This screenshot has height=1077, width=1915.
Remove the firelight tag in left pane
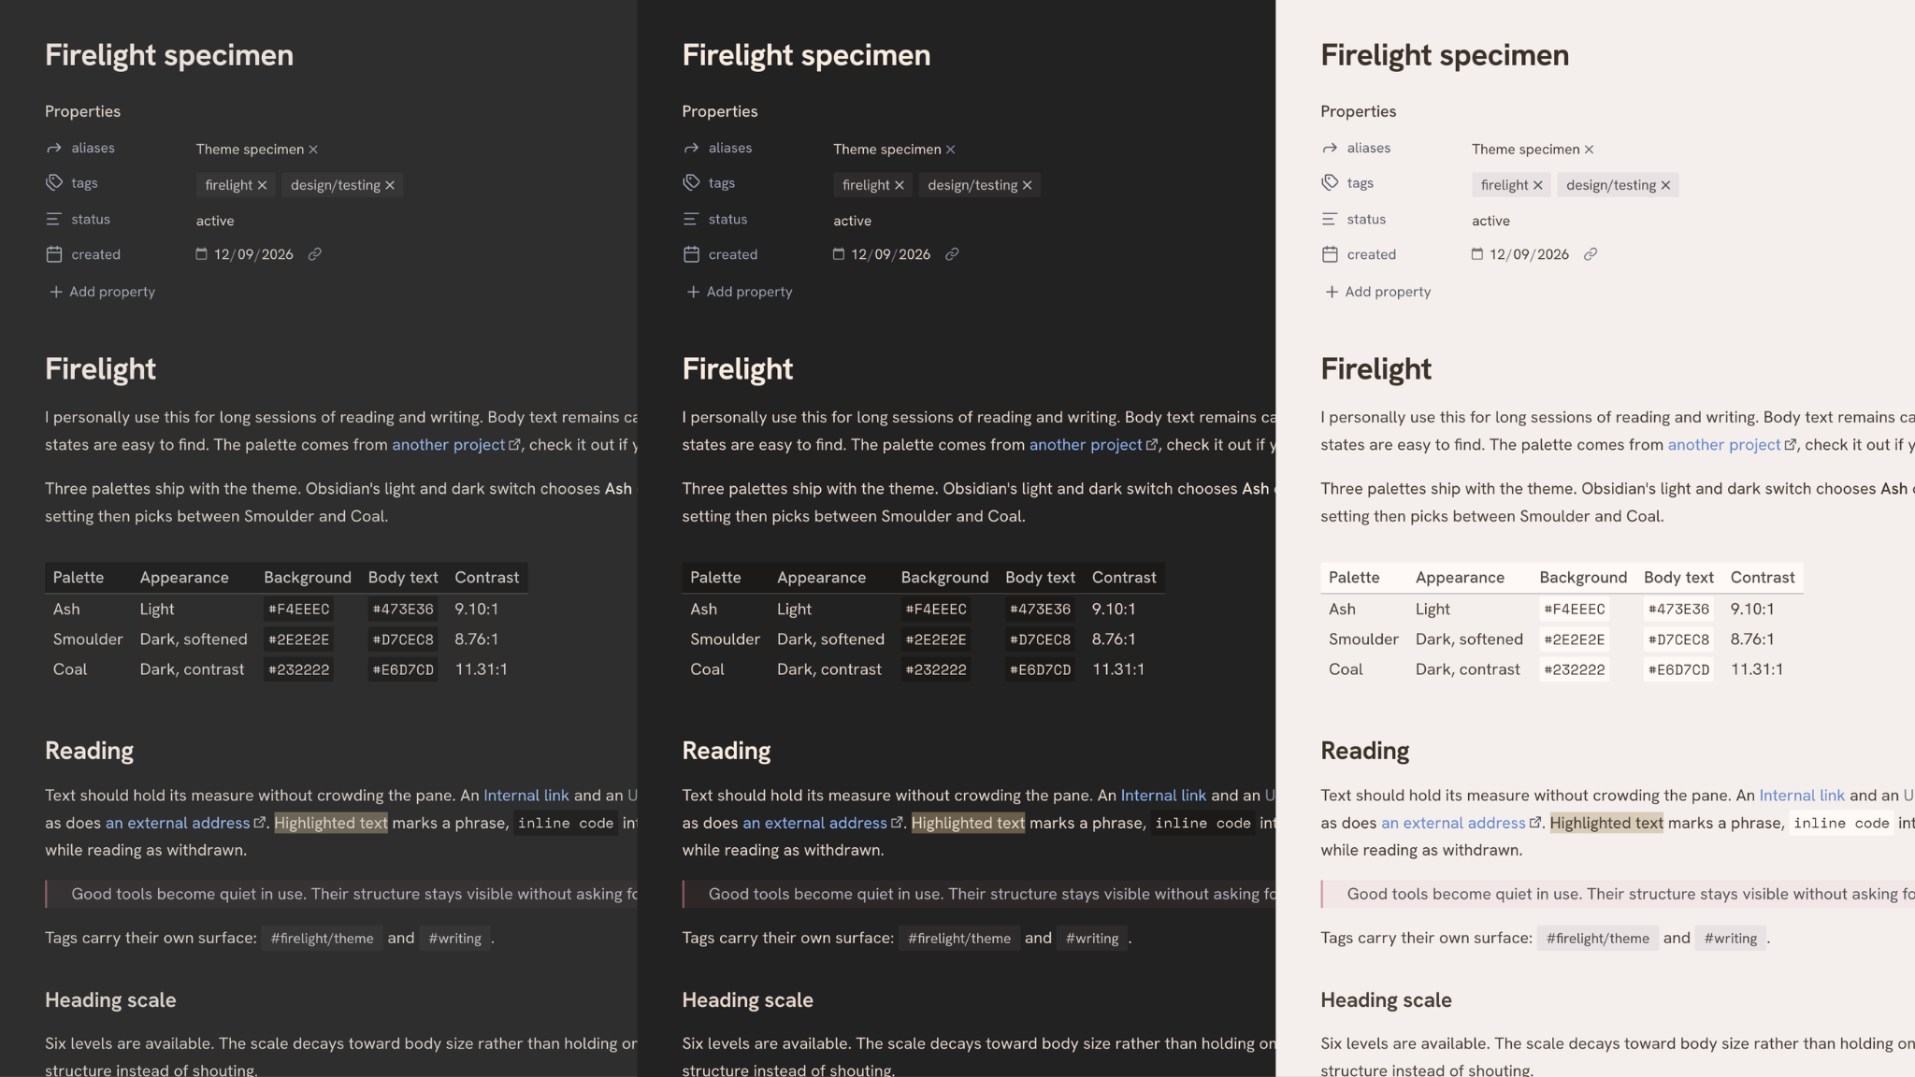pos(262,185)
